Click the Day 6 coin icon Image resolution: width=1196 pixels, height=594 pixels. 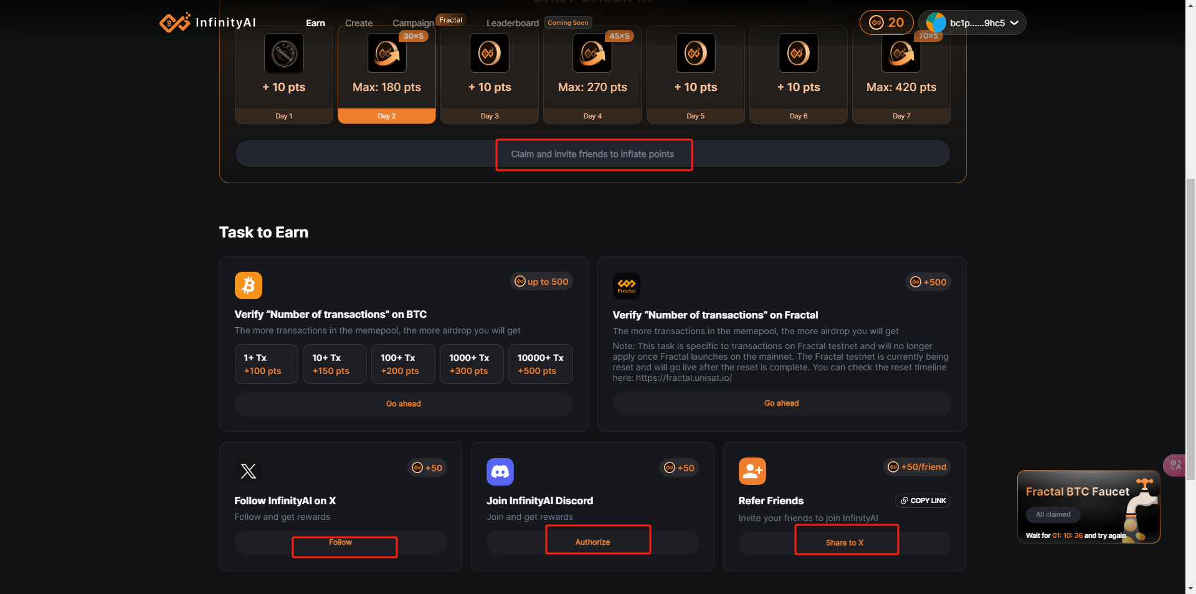point(799,54)
